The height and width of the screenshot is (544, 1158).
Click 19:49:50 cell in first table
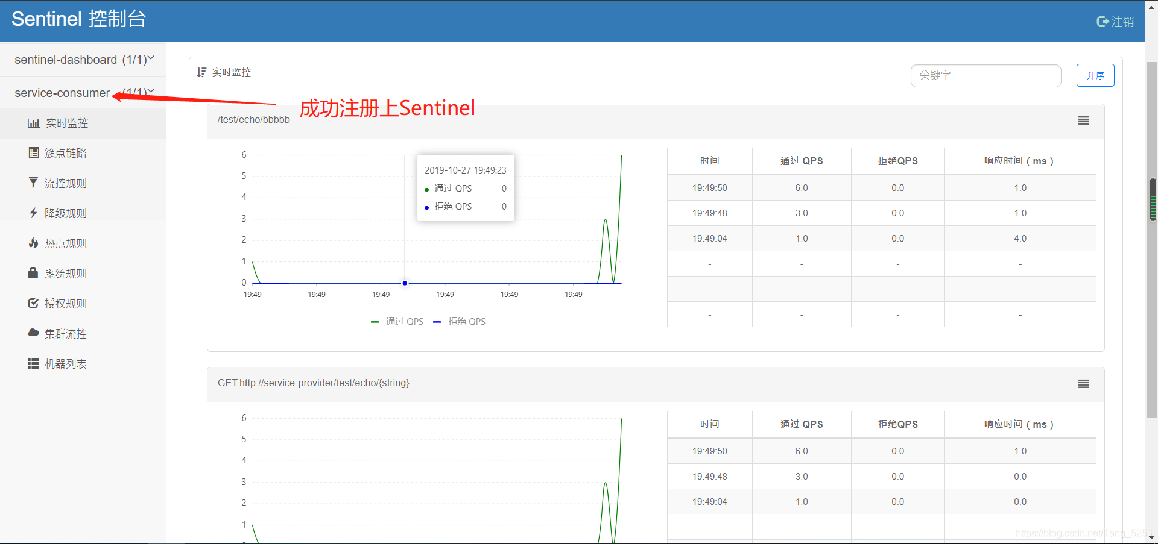pos(710,188)
